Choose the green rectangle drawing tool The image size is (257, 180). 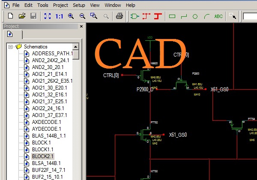(172, 16)
